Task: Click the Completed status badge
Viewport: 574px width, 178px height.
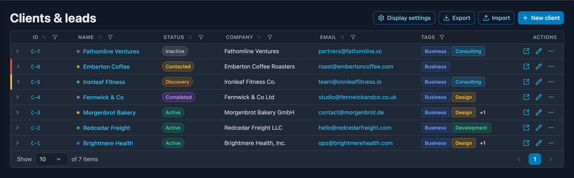Action: pyautogui.click(x=178, y=97)
